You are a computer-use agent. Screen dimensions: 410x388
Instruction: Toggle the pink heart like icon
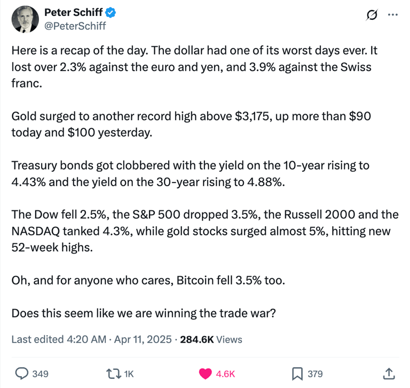tap(205, 374)
